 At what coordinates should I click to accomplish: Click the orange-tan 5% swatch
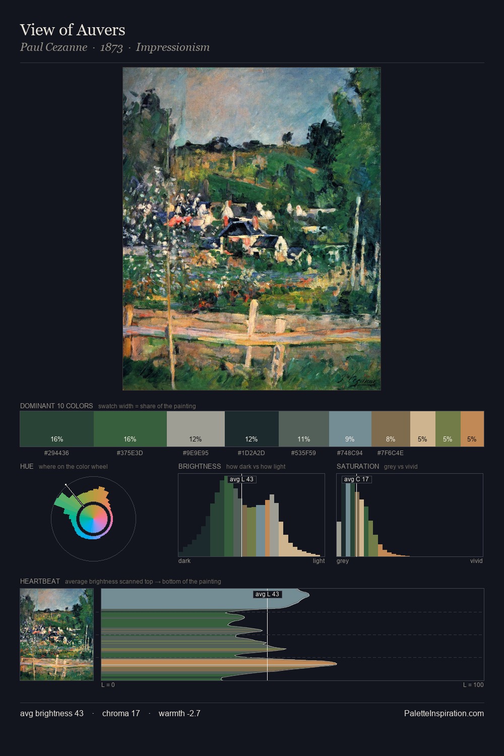(472, 429)
